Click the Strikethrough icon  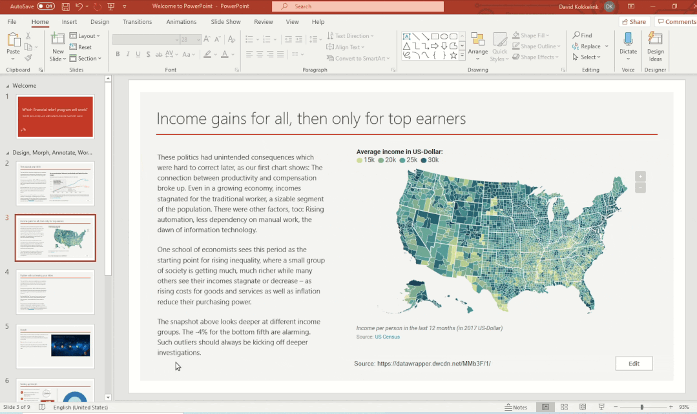click(159, 54)
